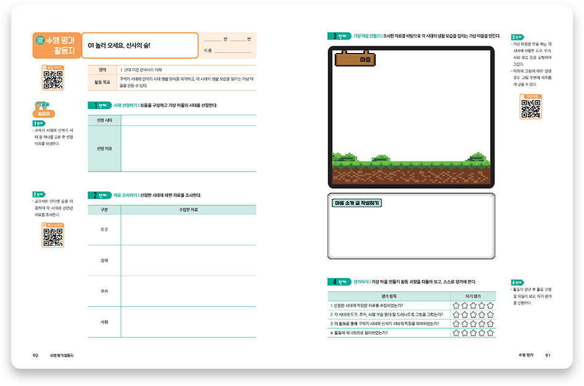Click the 경제 row label
This screenshot has height=386, width=584.
tap(104, 261)
